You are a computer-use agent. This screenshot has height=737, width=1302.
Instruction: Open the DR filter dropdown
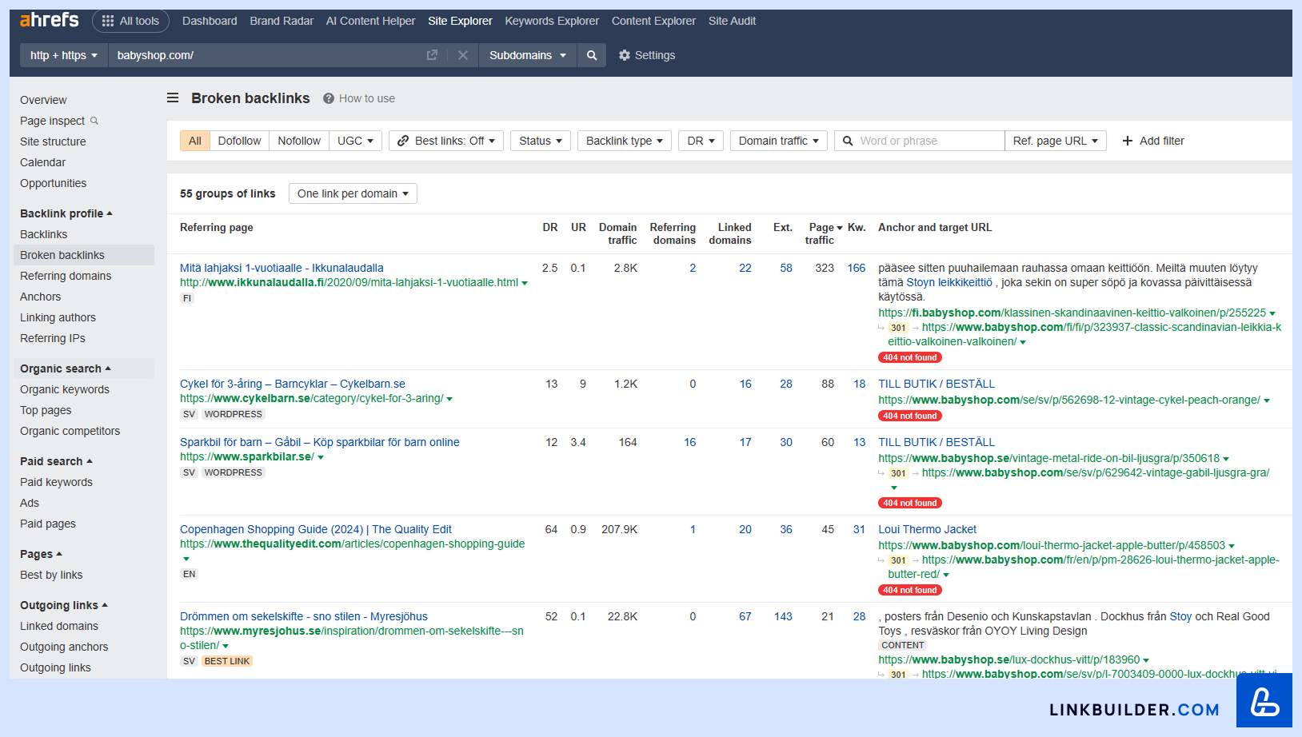(701, 141)
